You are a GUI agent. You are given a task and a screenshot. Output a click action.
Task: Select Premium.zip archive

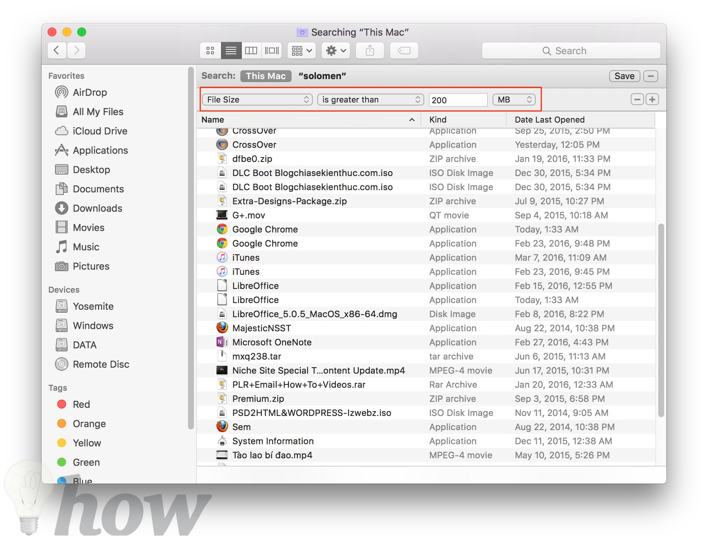pyautogui.click(x=426, y=399)
